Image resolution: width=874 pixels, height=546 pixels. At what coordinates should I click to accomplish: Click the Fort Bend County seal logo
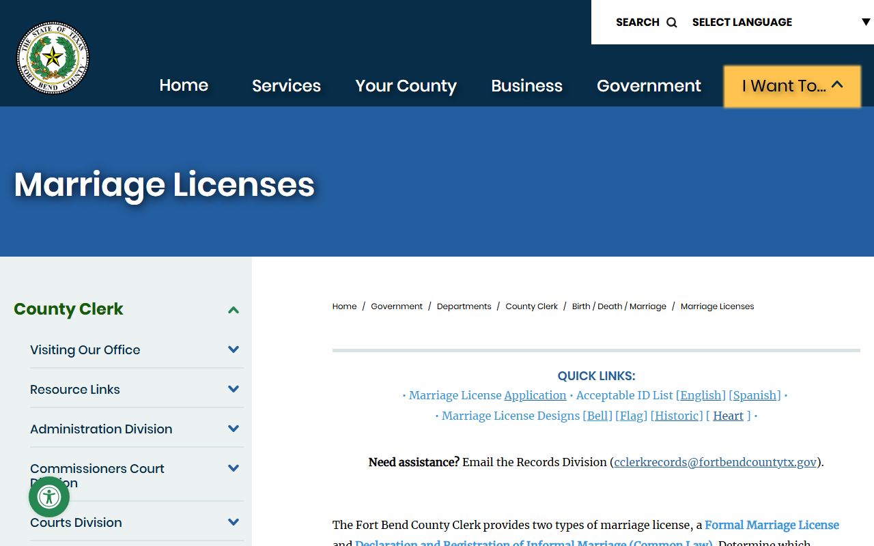tap(53, 57)
